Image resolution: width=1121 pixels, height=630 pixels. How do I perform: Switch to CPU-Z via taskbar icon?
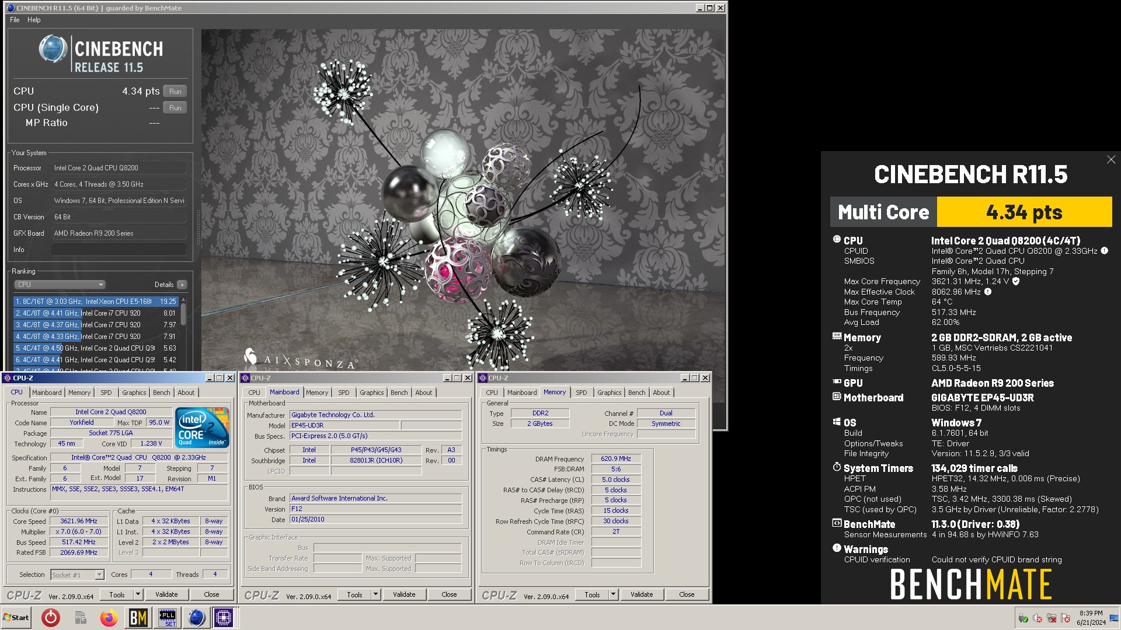point(224,618)
